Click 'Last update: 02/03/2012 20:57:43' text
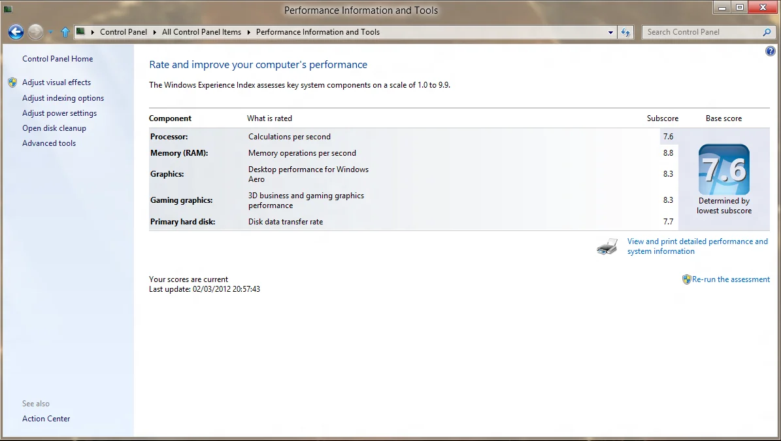This screenshot has height=441, width=781. (x=204, y=289)
